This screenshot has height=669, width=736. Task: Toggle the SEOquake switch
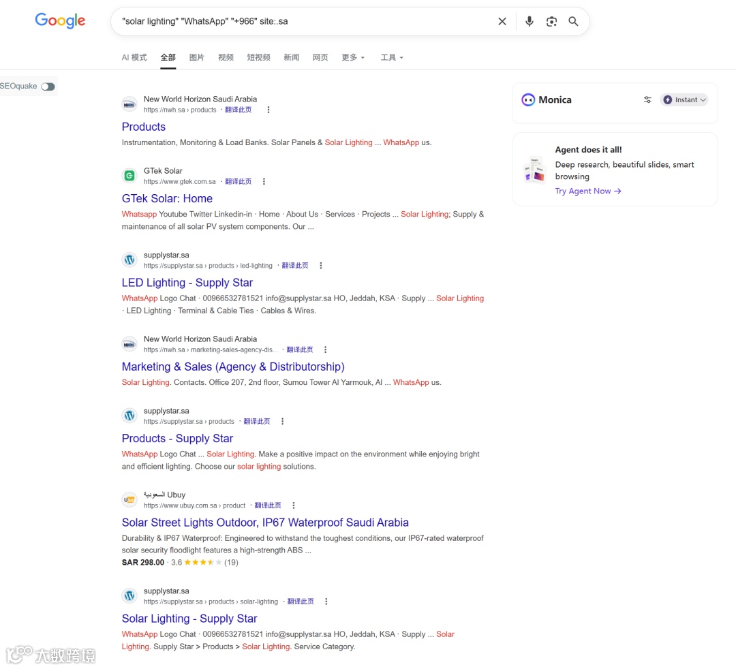48,87
